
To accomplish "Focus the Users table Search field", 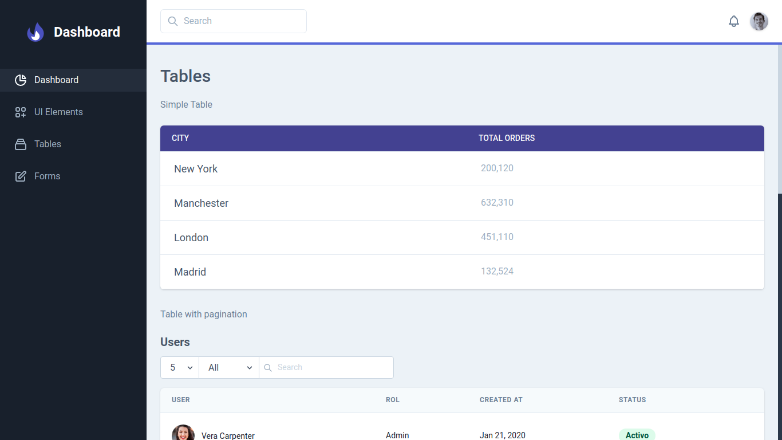I will click(x=326, y=368).
